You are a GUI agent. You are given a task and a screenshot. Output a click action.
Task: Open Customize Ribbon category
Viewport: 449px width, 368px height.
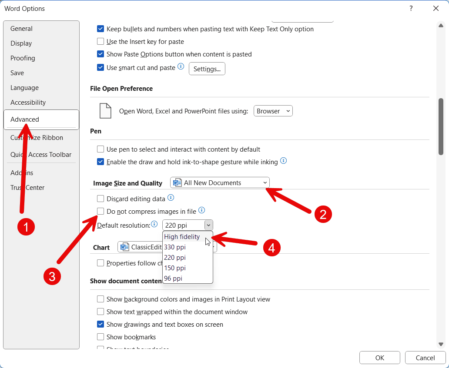coord(41,138)
